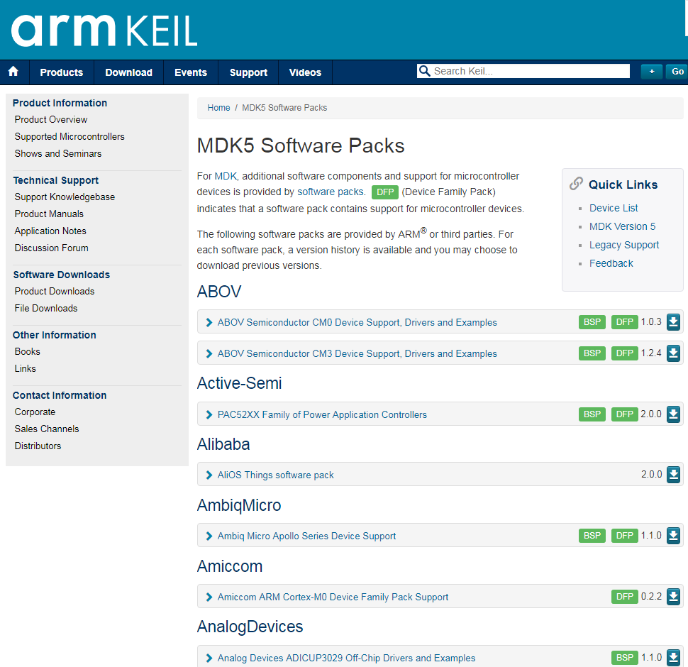
Task: Open the Download menu
Action: pos(128,72)
